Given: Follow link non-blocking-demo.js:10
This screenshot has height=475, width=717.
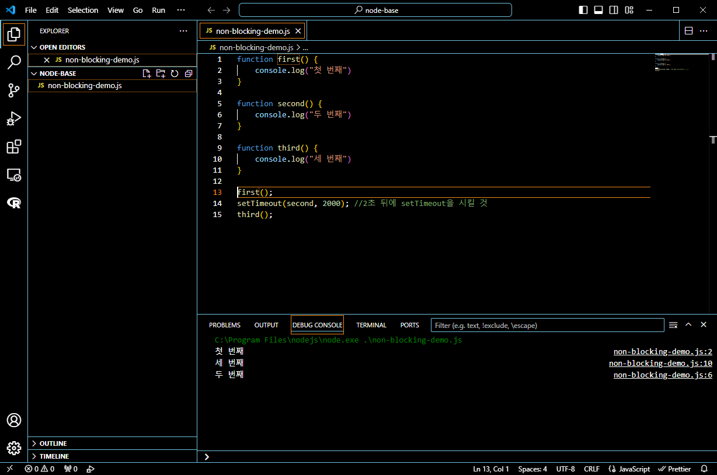Looking at the screenshot, I should coord(660,363).
